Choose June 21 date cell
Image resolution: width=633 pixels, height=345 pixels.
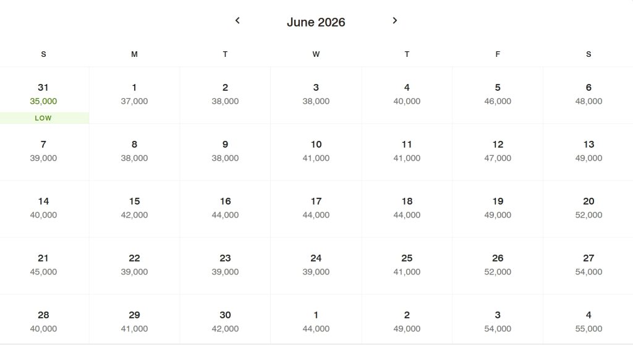point(43,265)
